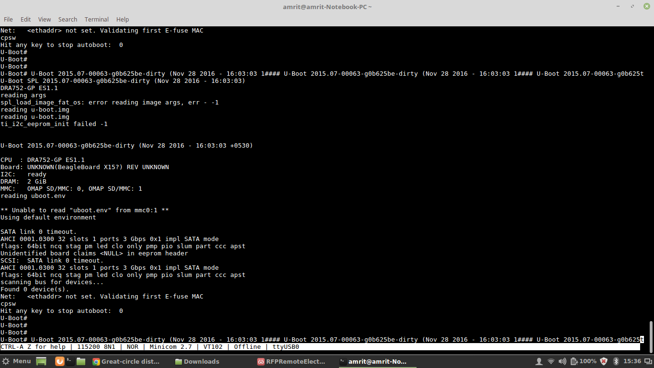Image resolution: width=654 pixels, height=368 pixels.
Task: Click the 15:36 clock applet
Action: click(632, 361)
